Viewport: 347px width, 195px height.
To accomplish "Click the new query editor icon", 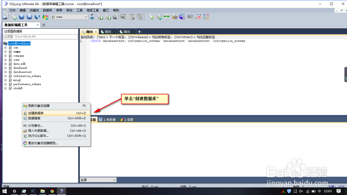I will [14, 17].
